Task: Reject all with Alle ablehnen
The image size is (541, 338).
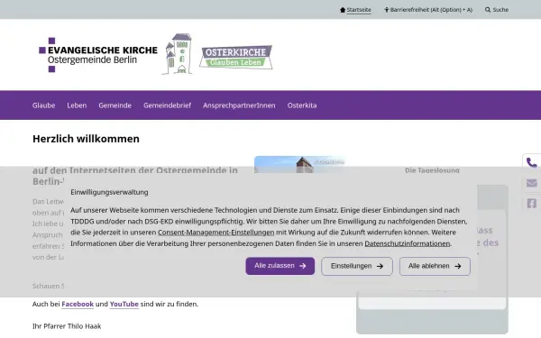Action: pos(435,266)
